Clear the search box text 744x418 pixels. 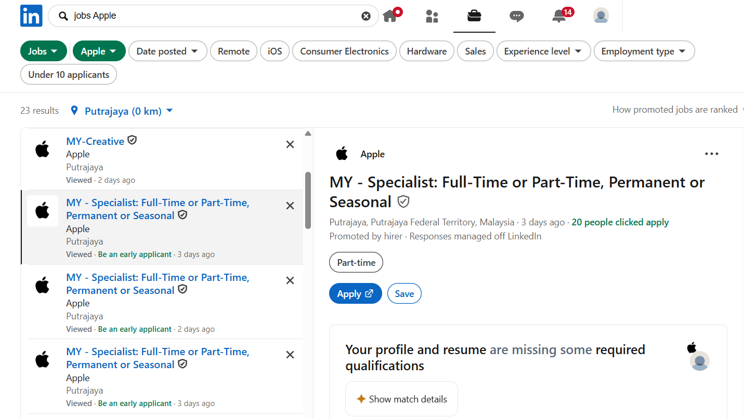click(366, 16)
